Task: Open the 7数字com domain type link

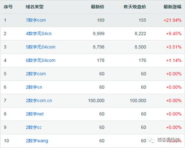Action: point(36,20)
